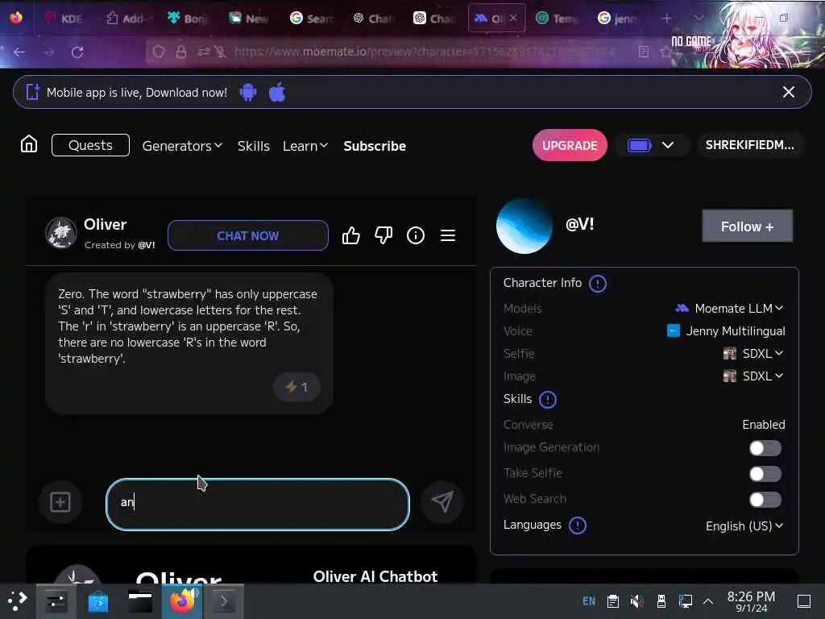The height and width of the screenshot is (619, 825).
Task: Add an attachment with plus icon
Action: pos(60,501)
